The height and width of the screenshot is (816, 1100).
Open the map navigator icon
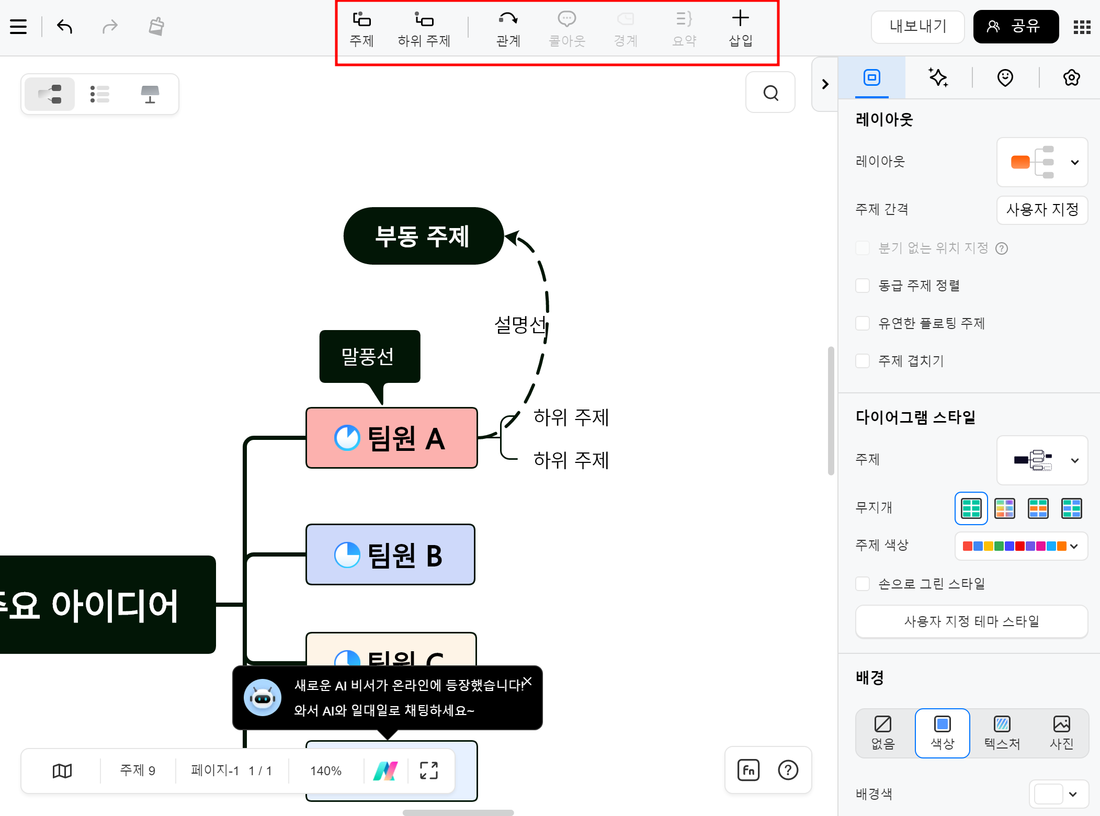point(62,770)
